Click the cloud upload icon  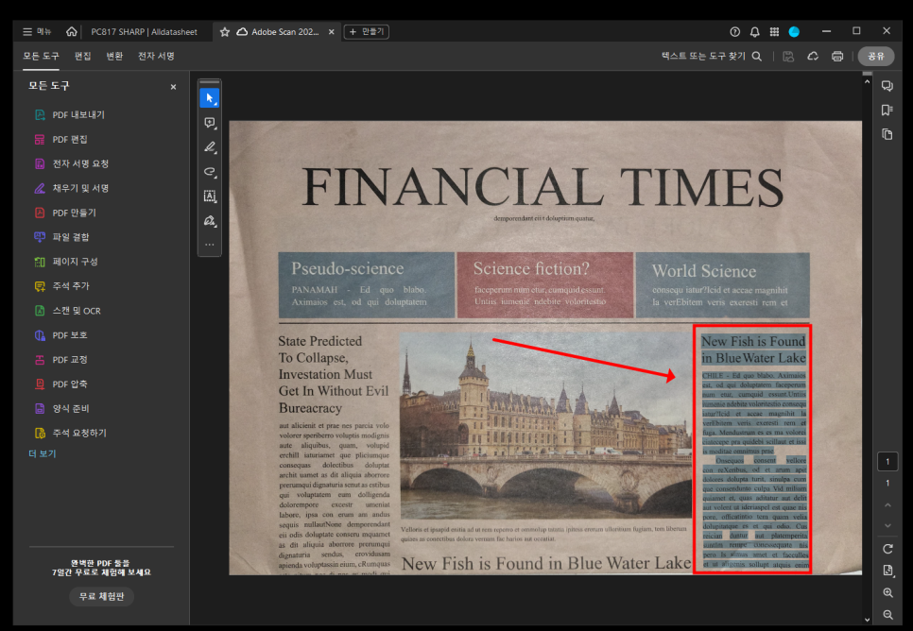click(x=813, y=56)
